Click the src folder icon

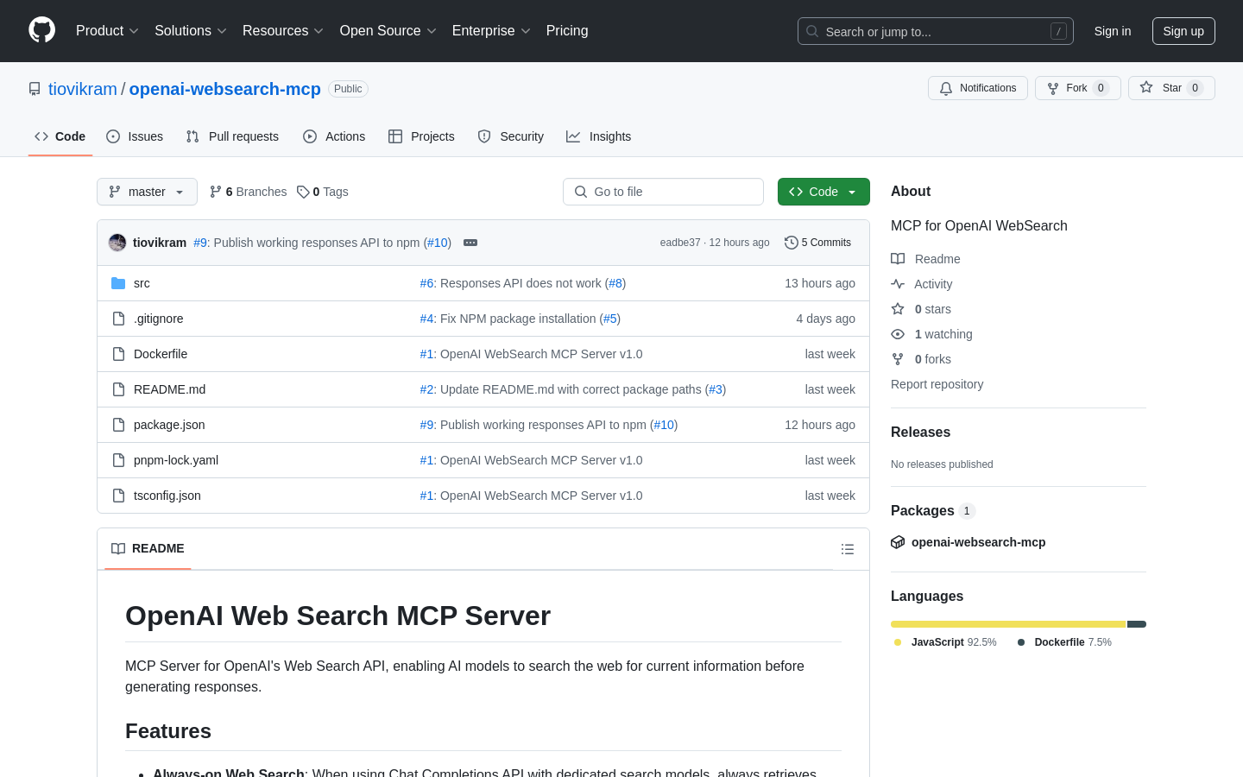[118, 283]
